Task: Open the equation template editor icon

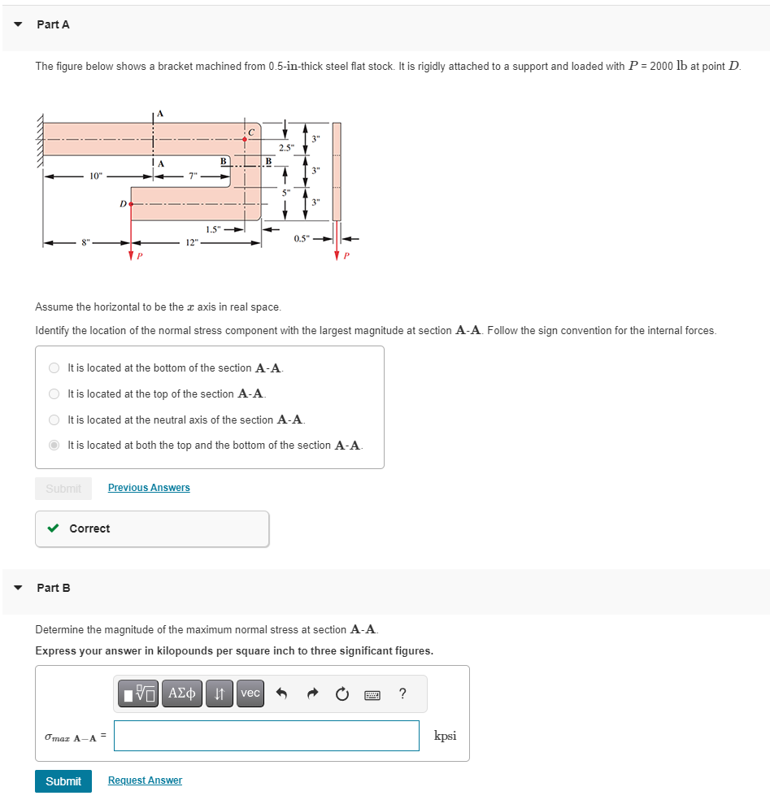Action: coord(137,693)
